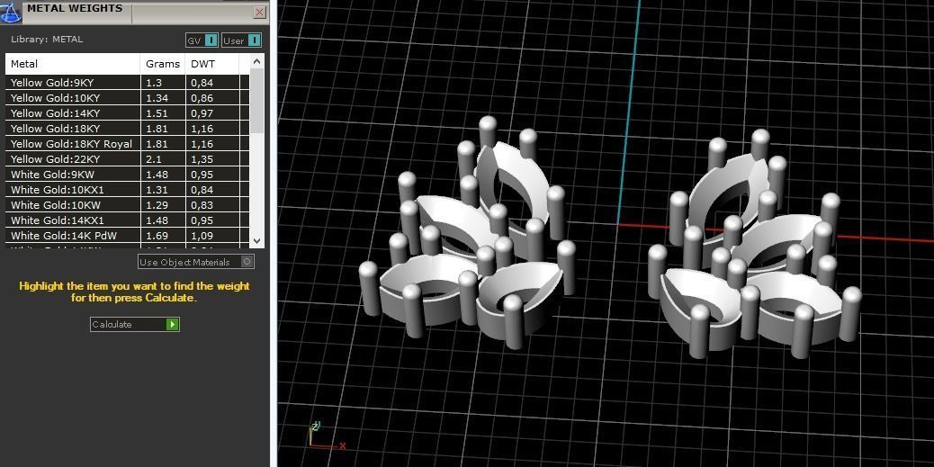Click the Metal Weights scale icon

tap(12, 12)
